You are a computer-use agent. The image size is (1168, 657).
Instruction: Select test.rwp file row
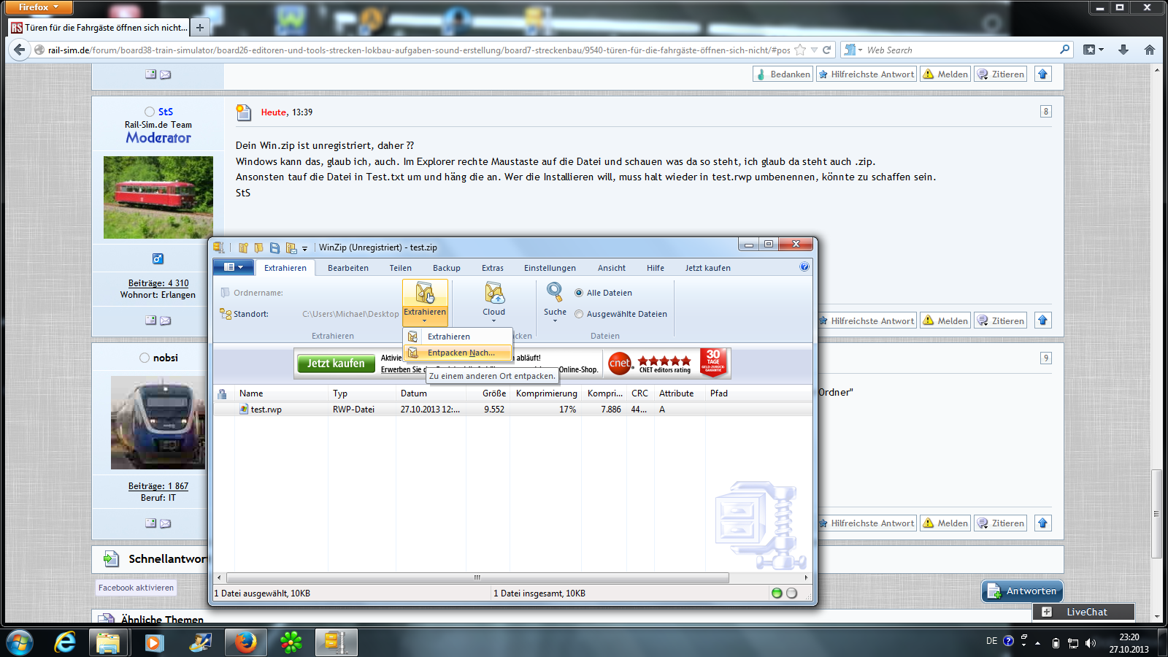point(512,410)
